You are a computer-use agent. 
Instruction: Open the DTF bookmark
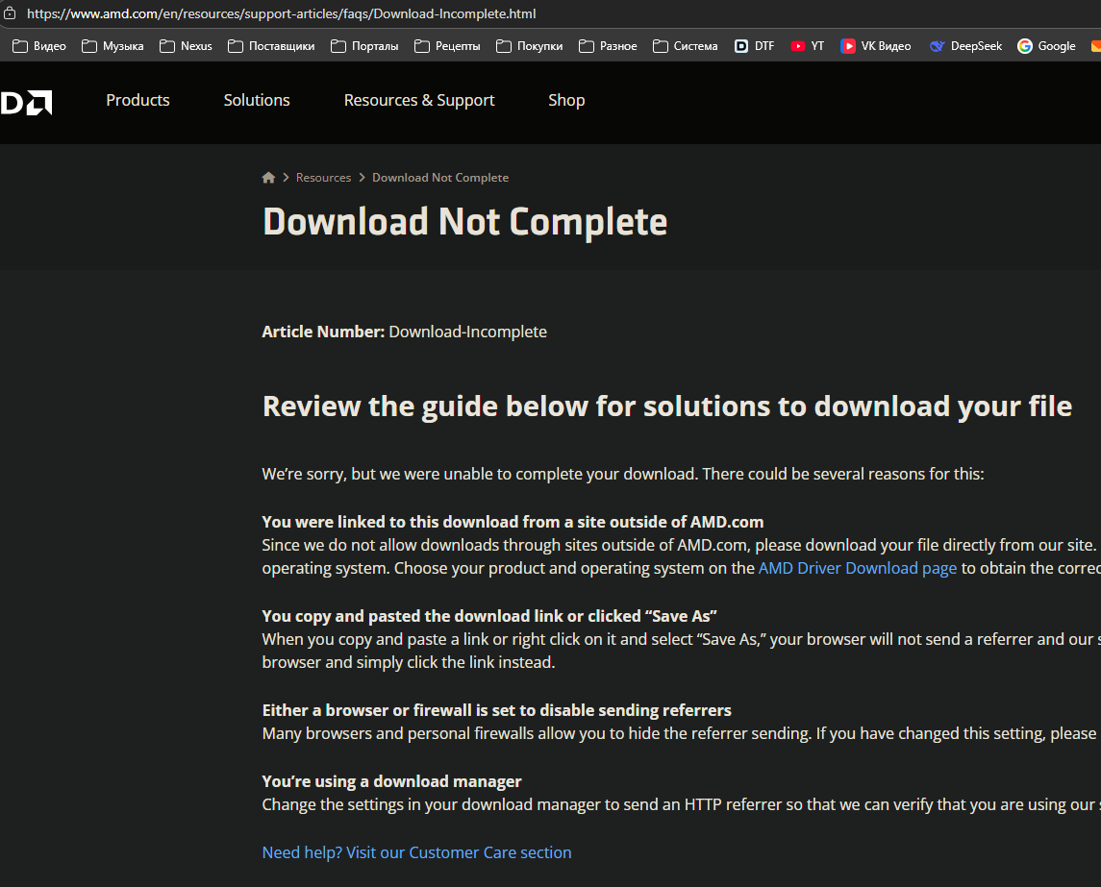click(x=754, y=46)
